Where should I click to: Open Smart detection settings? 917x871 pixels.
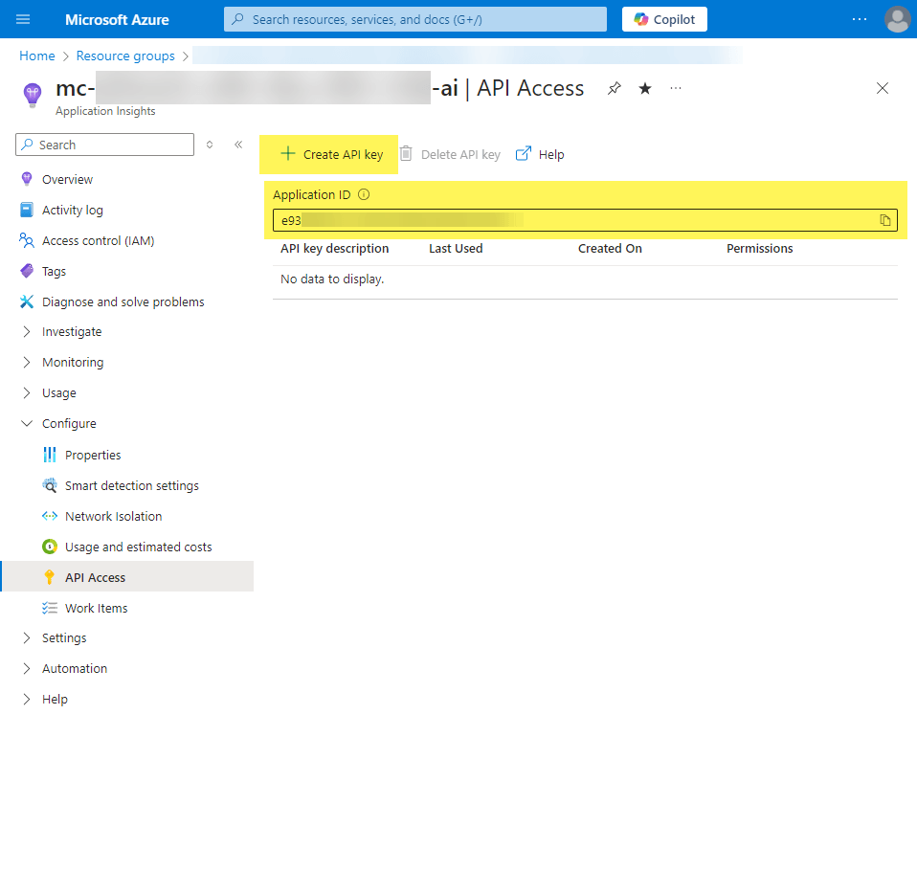coord(131,485)
